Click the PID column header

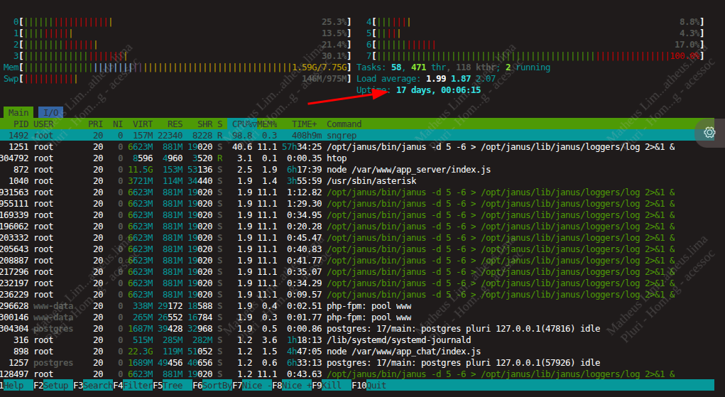point(21,124)
